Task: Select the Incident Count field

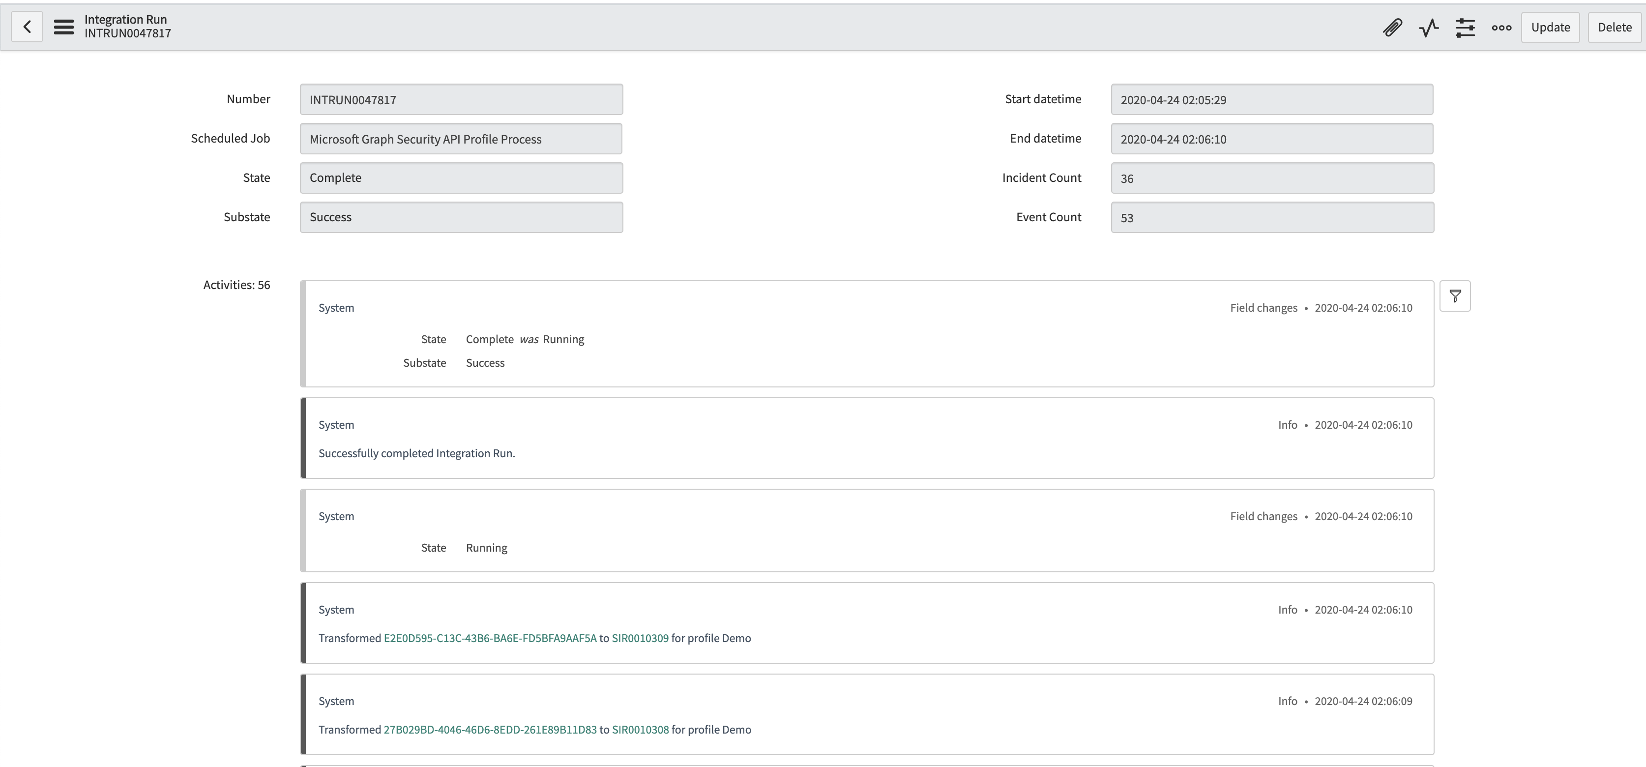Action: [1272, 177]
